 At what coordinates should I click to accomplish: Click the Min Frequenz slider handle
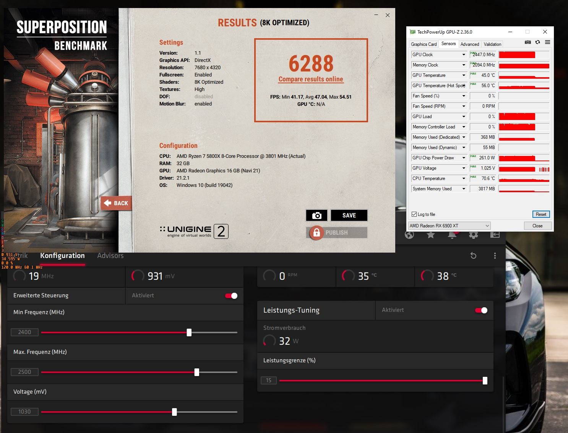[x=189, y=332]
